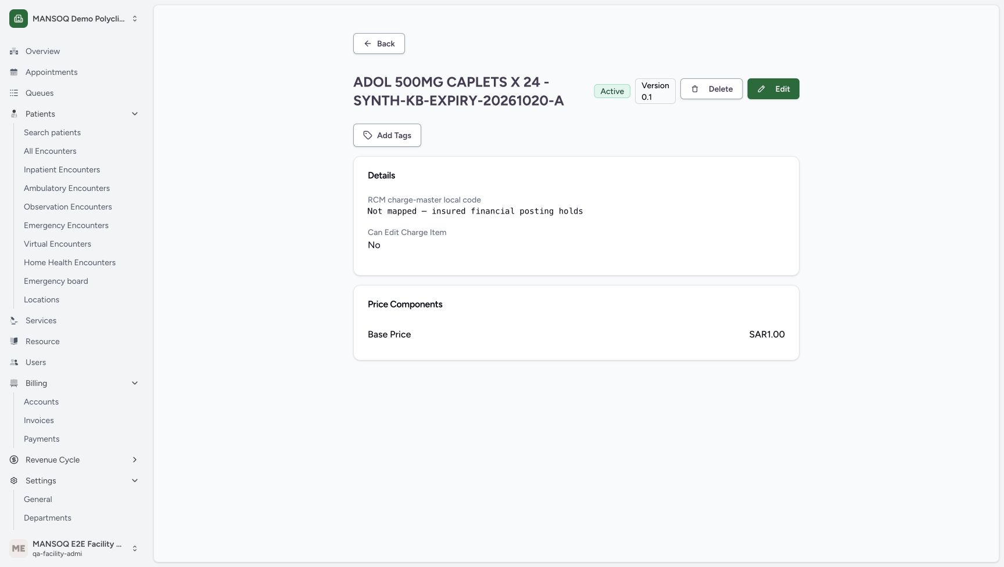
Task: Open Emergency board
Action: pyautogui.click(x=56, y=281)
